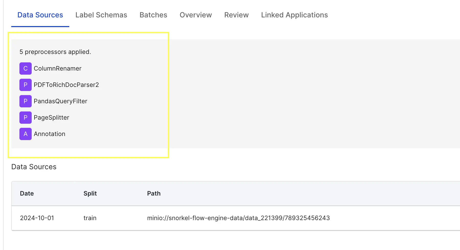Screen dimensions: 460x250
Task: Select the PageSplitter preprocessor name
Action: click(51, 118)
